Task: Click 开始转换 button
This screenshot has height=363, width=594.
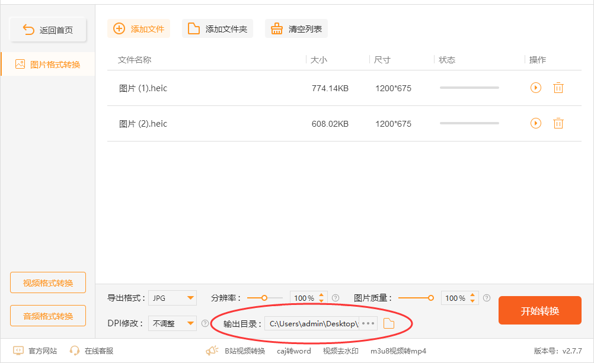Action: [540, 310]
